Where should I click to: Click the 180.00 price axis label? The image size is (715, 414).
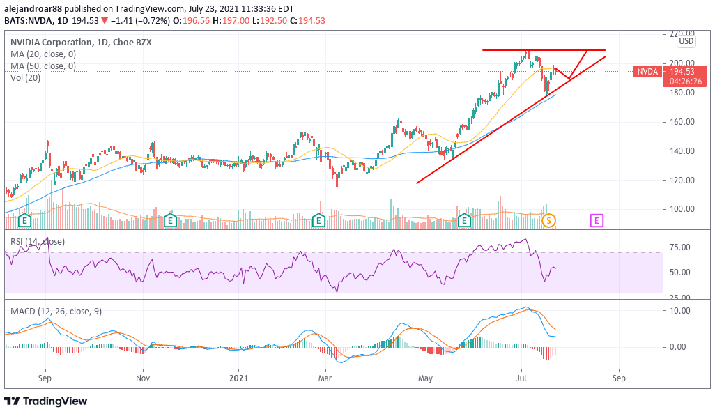(x=682, y=93)
